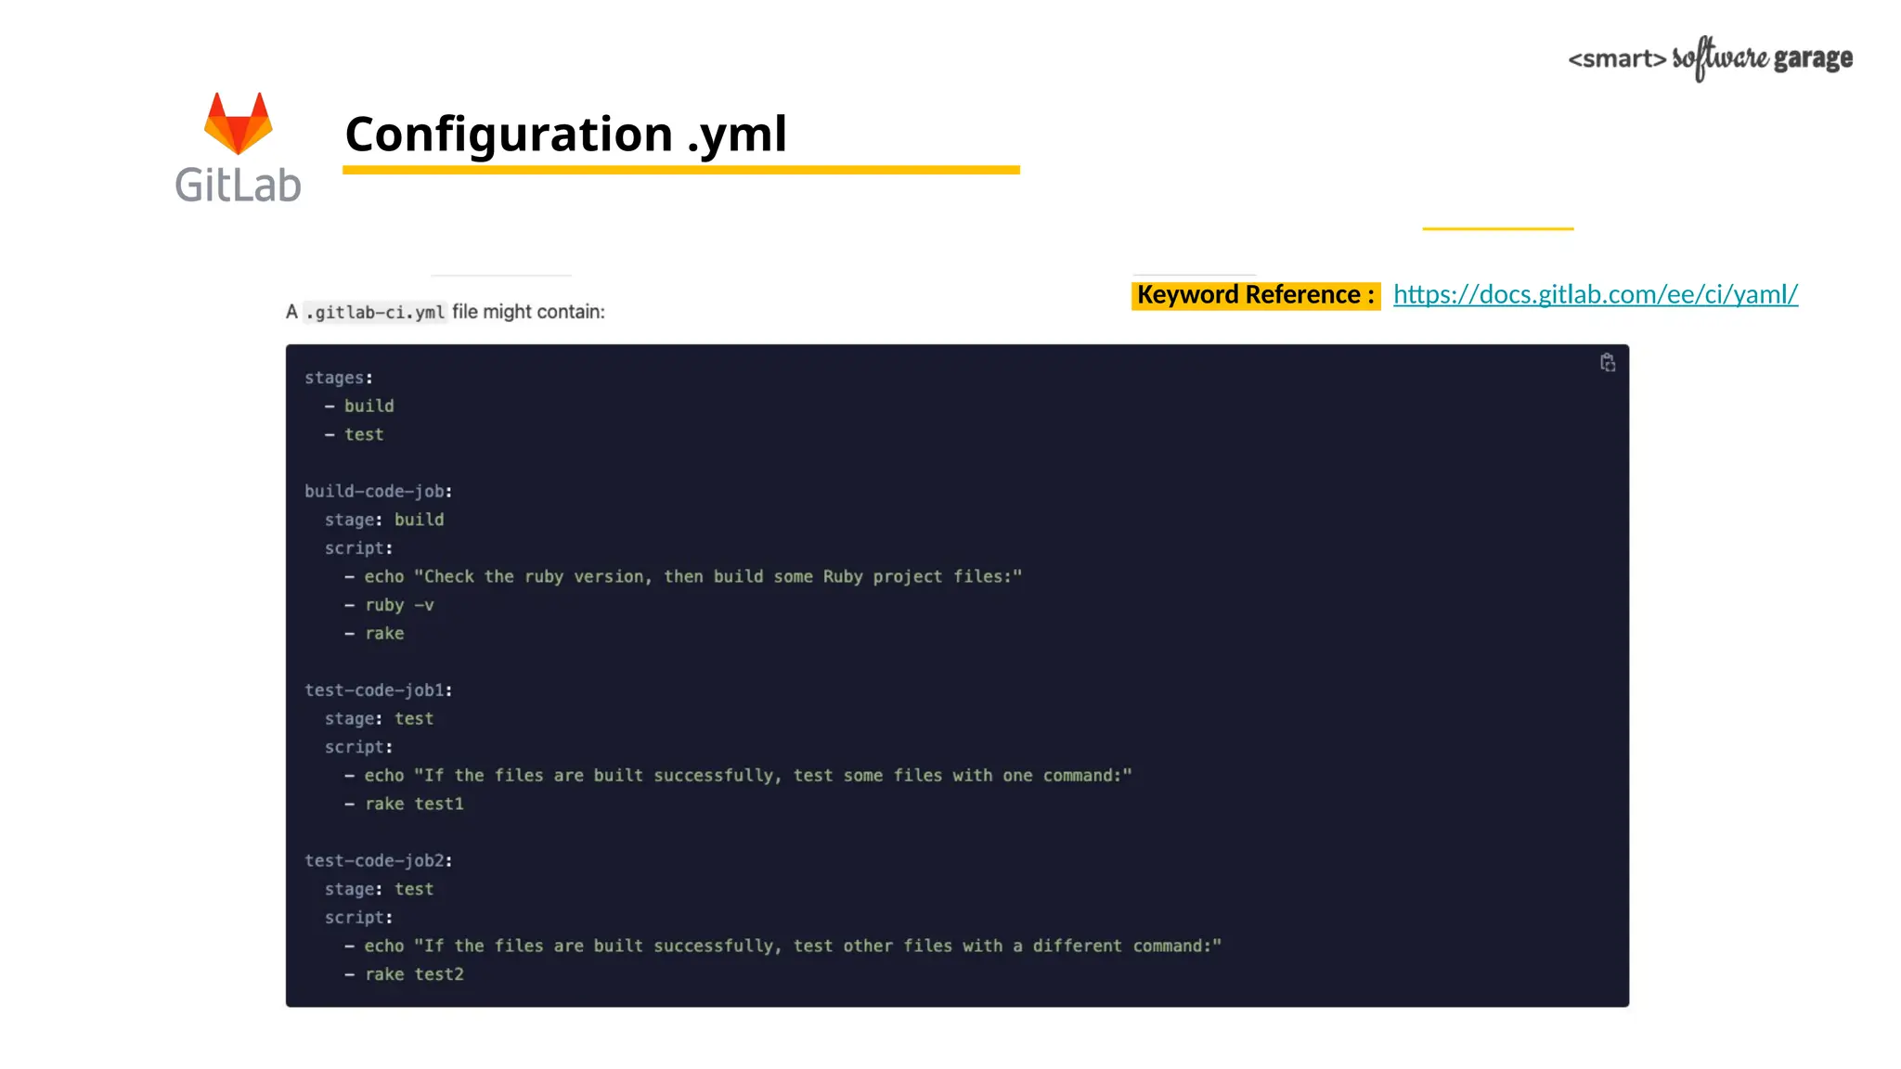Click the '- rake' command under build job
The image size is (1901, 1069).
tap(374, 633)
